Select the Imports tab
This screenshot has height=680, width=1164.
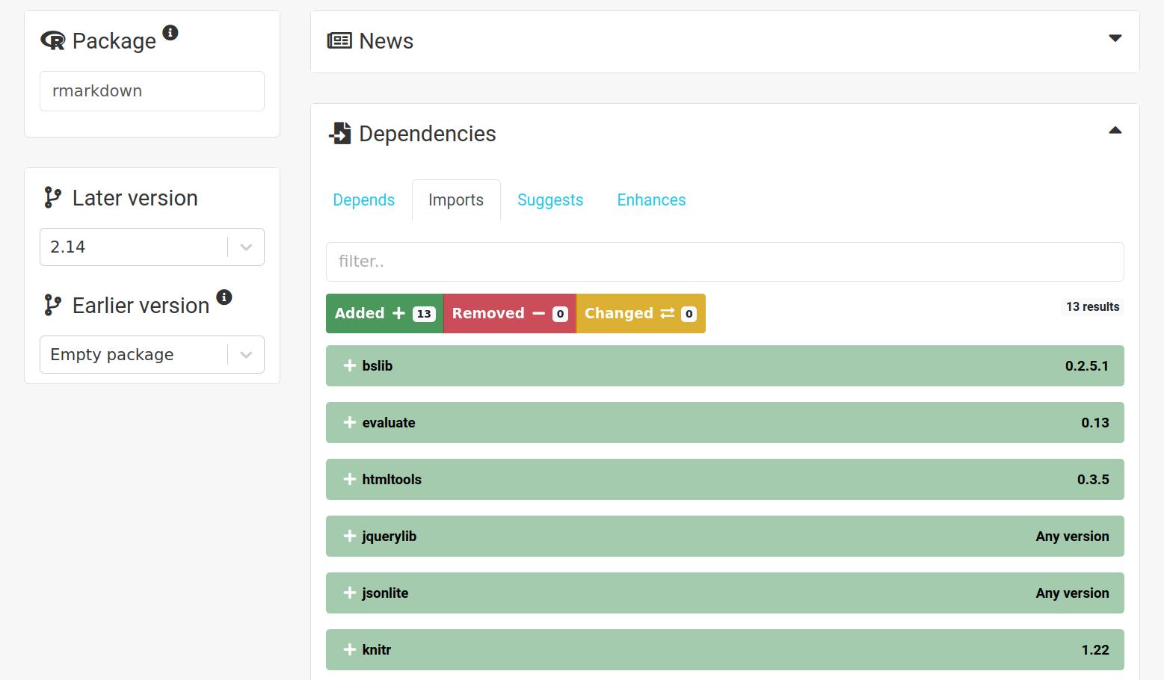tap(456, 200)
